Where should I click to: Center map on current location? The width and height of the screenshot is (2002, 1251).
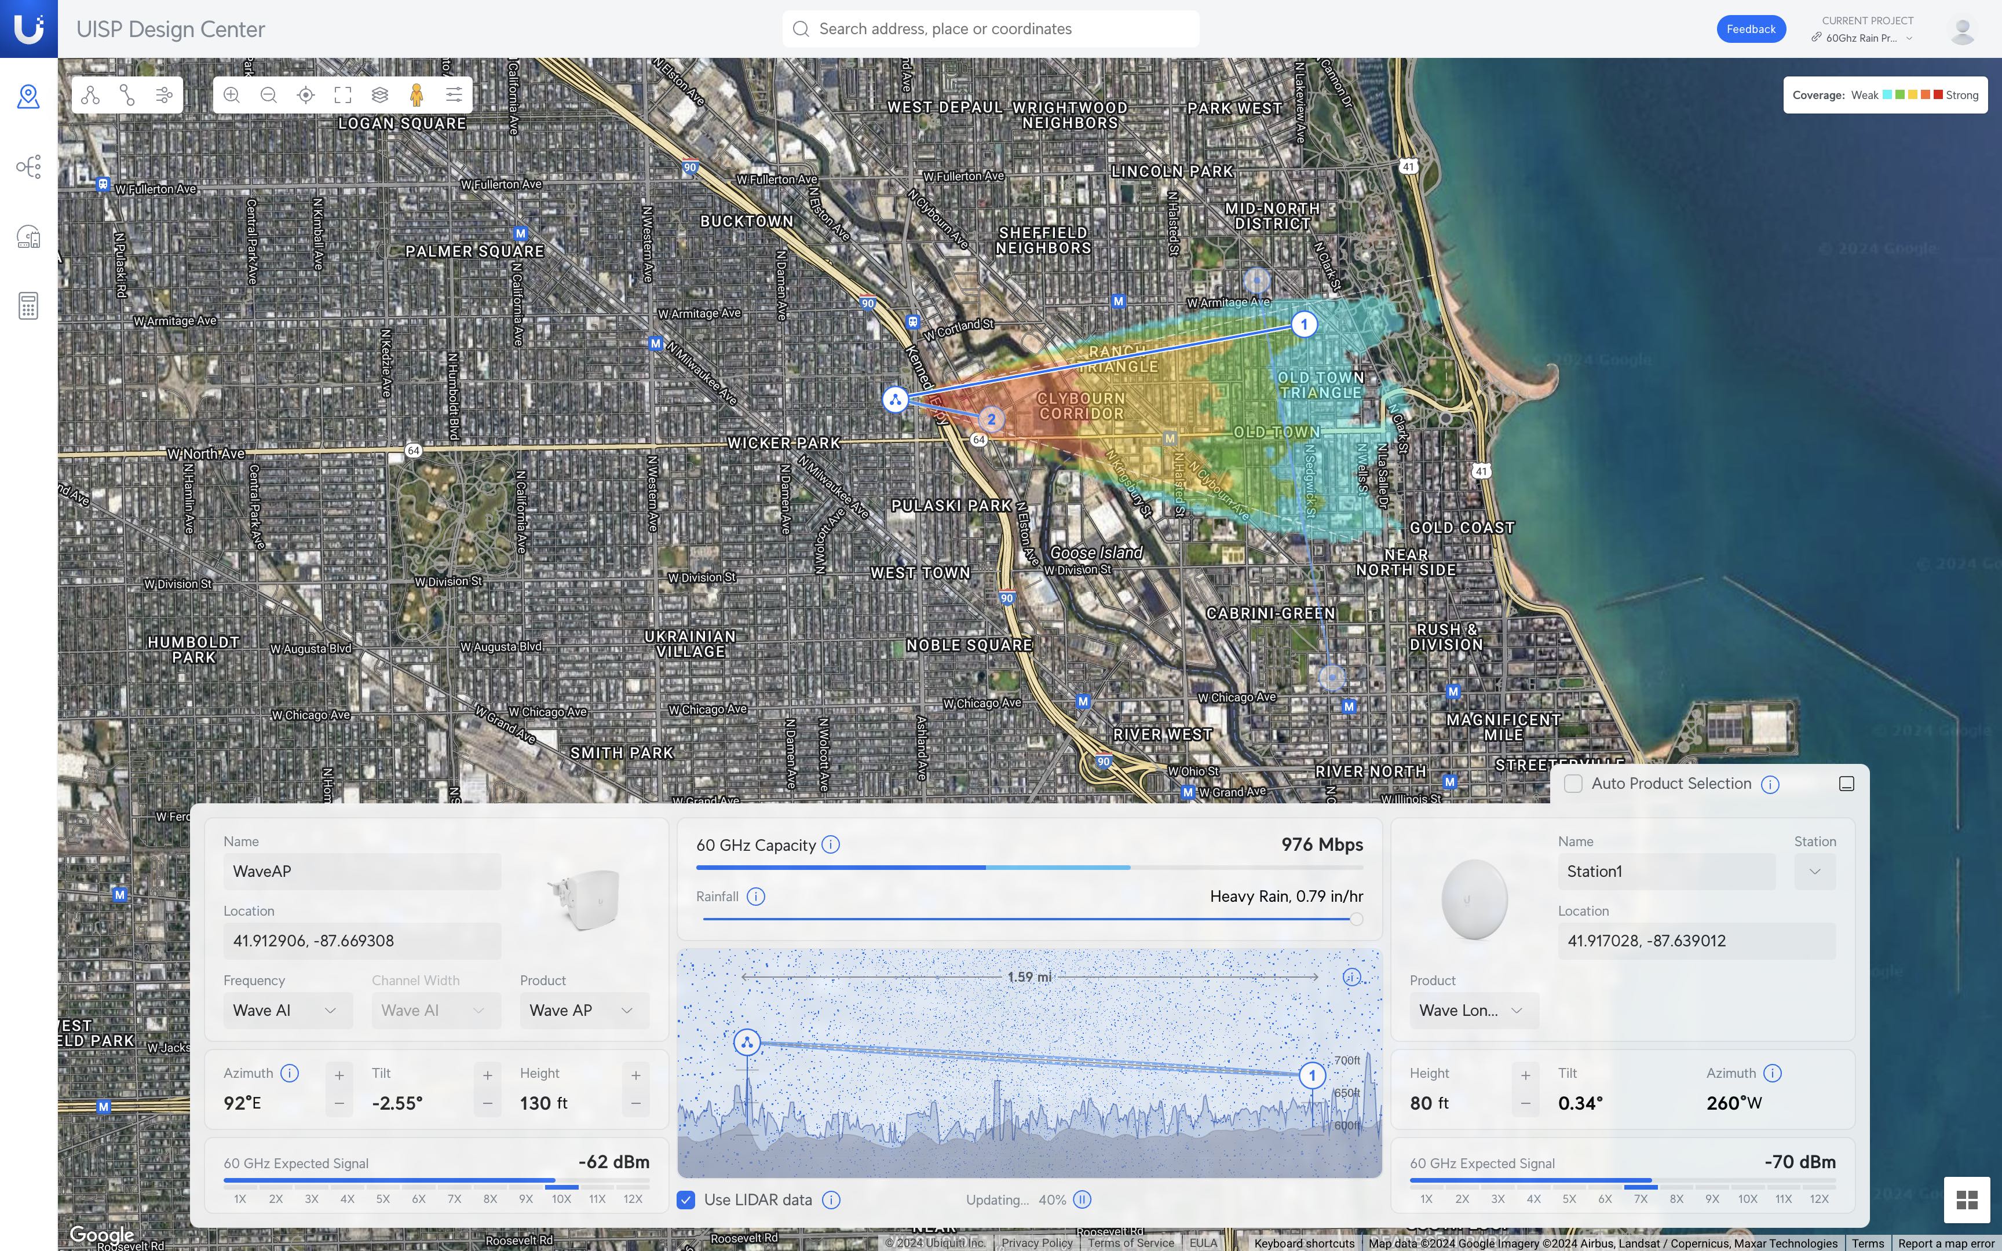pos(306,95)
